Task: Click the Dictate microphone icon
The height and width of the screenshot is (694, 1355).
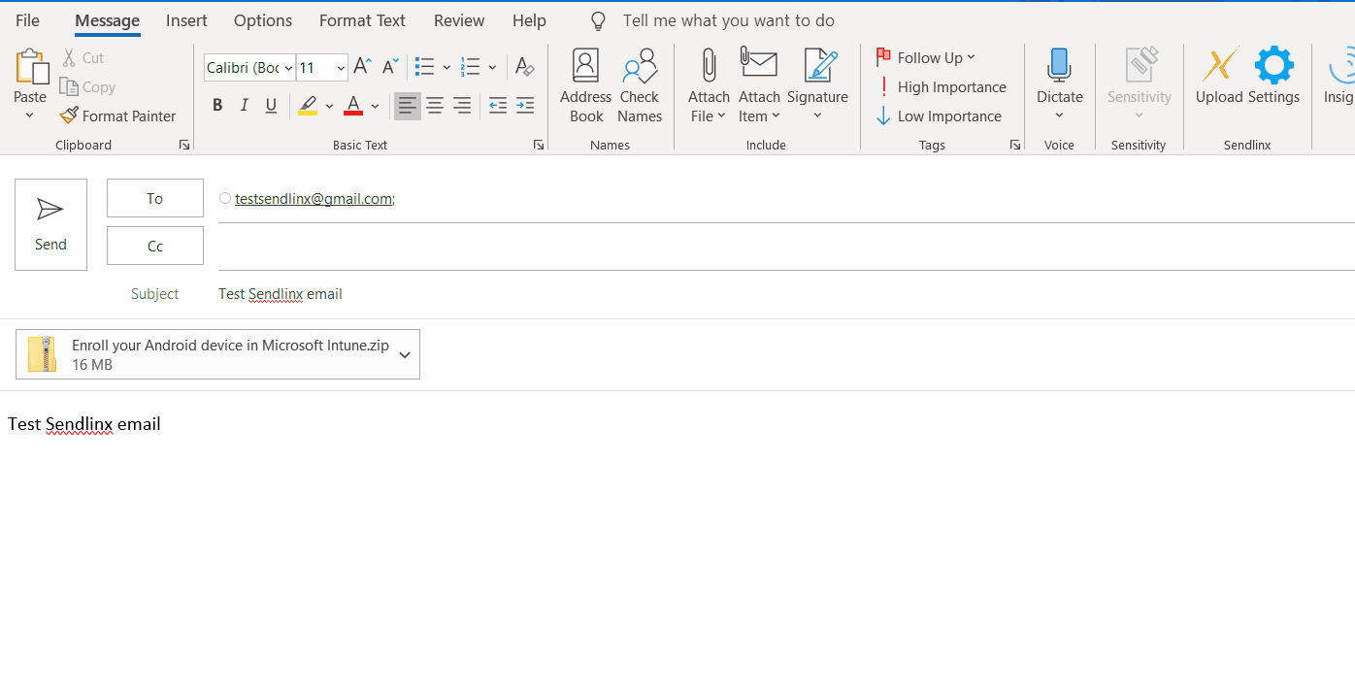Action: point(1059,66)
